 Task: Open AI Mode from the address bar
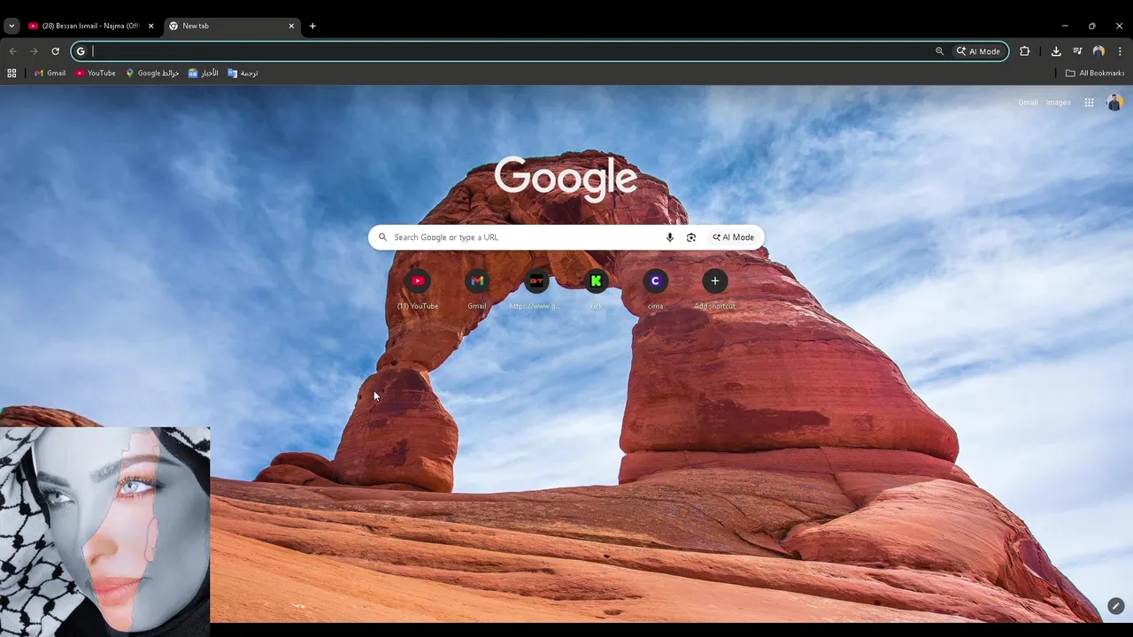point(978,51)
